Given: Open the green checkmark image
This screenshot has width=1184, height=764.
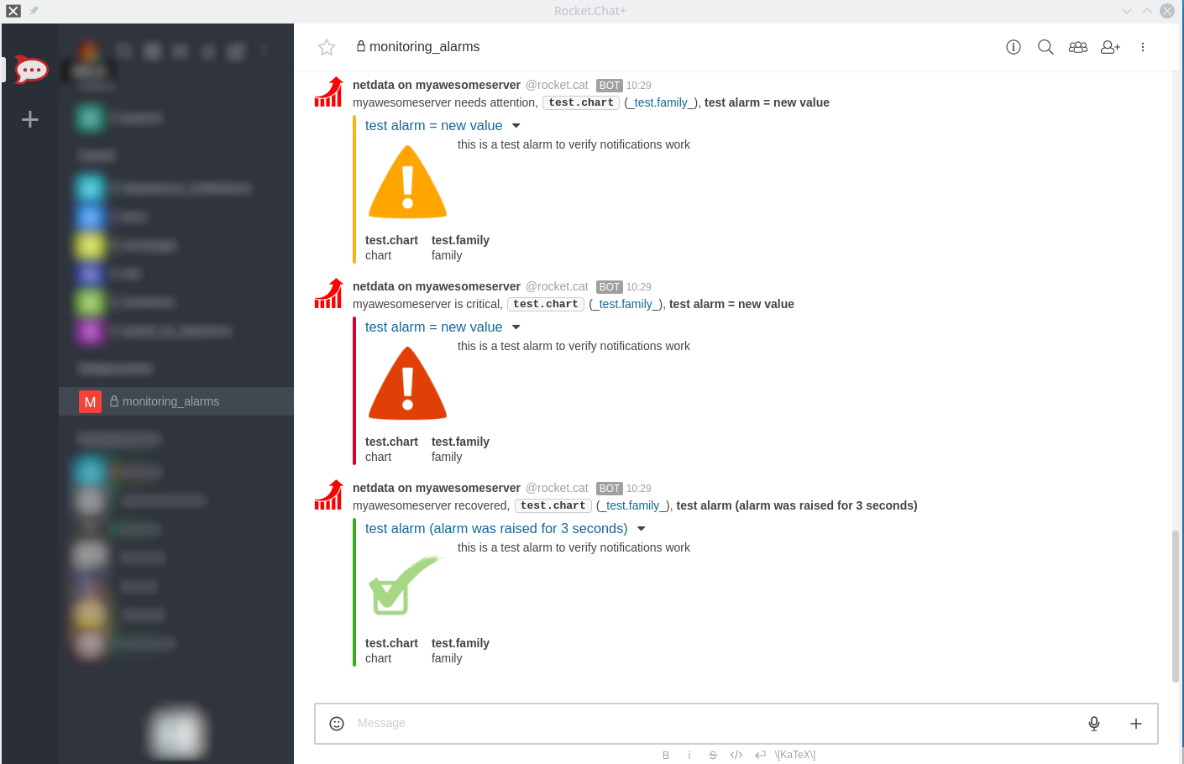Looking at the screenshot, I should (x=405, y=585).
